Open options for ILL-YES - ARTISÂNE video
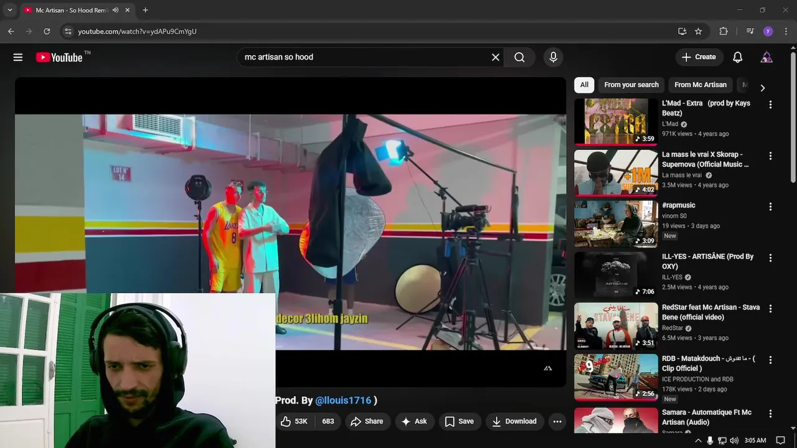The height and width of the screenshot is (448, 797). pos(770,258)
